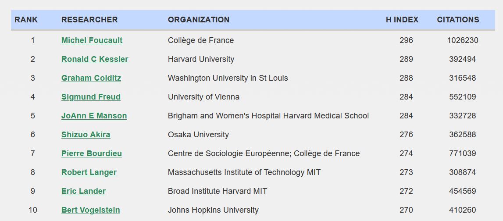Sort by the CITATIONS column header
503x221 pixels.
[458, 20]
